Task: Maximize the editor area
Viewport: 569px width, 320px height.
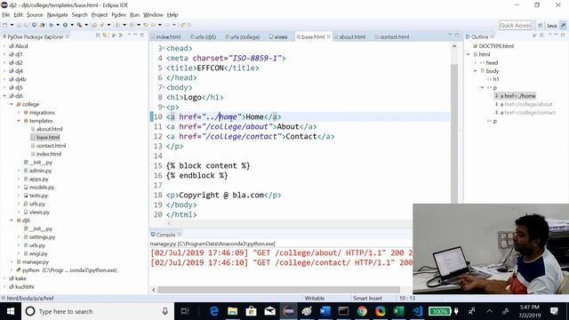Action: coord(457,35)
